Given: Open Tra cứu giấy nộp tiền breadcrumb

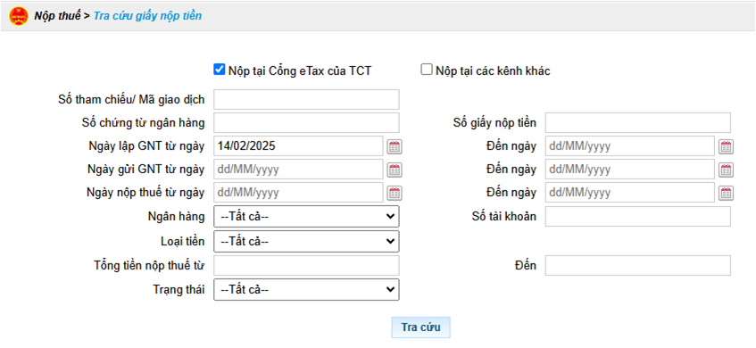Looking at the screenshot, I should pyautogui.click(x=147, y=16).
